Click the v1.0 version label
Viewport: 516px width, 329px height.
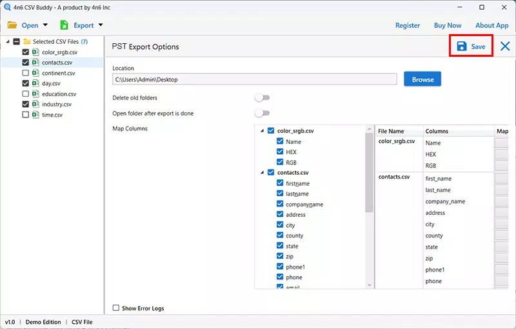10,322
